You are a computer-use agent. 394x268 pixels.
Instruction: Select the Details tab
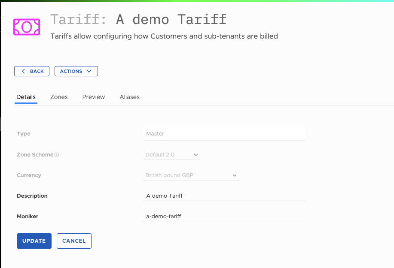(26, 97)
